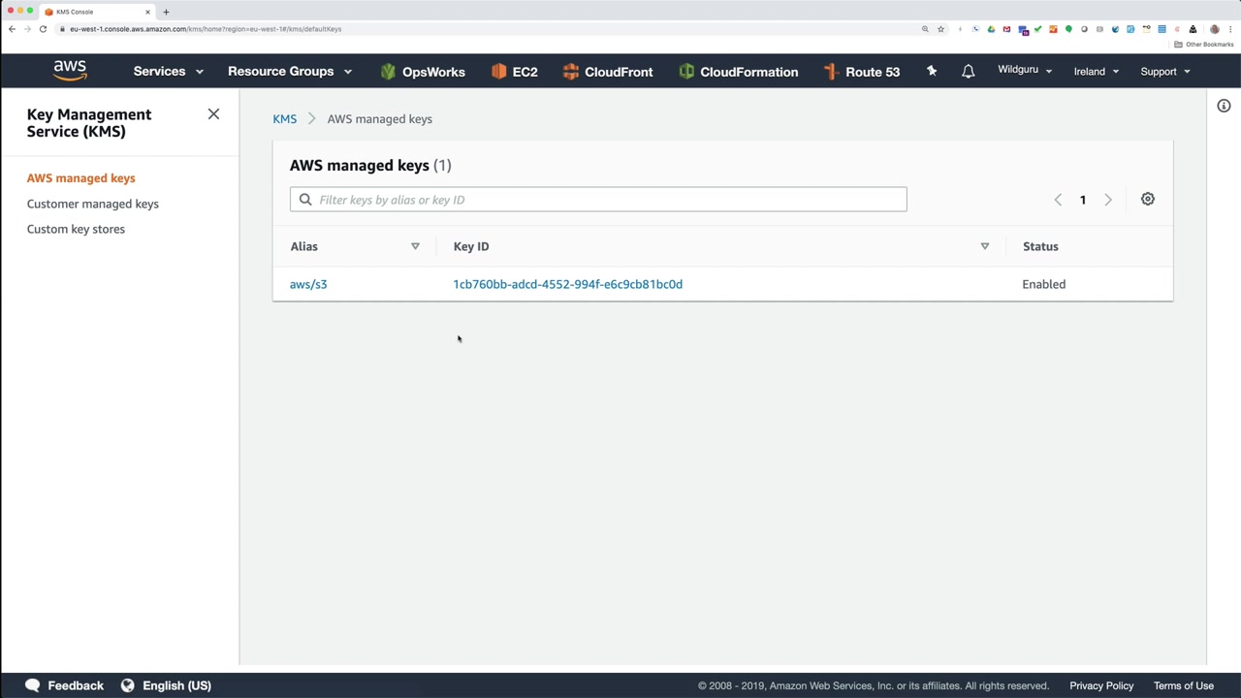Open table preferences gear icon
This screenshot has height=698, width=1241.
1148,199
